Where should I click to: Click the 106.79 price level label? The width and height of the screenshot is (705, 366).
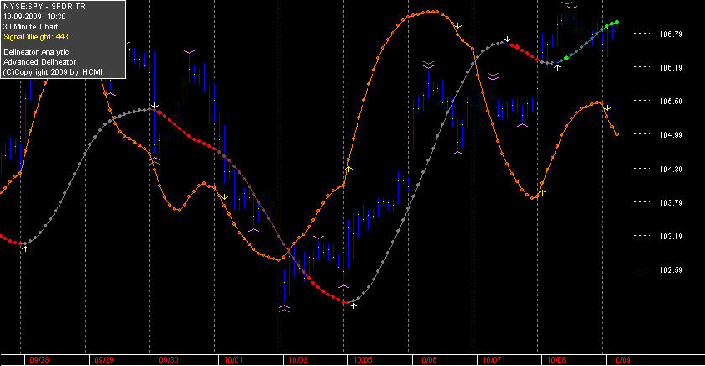[x=671, y=34]
